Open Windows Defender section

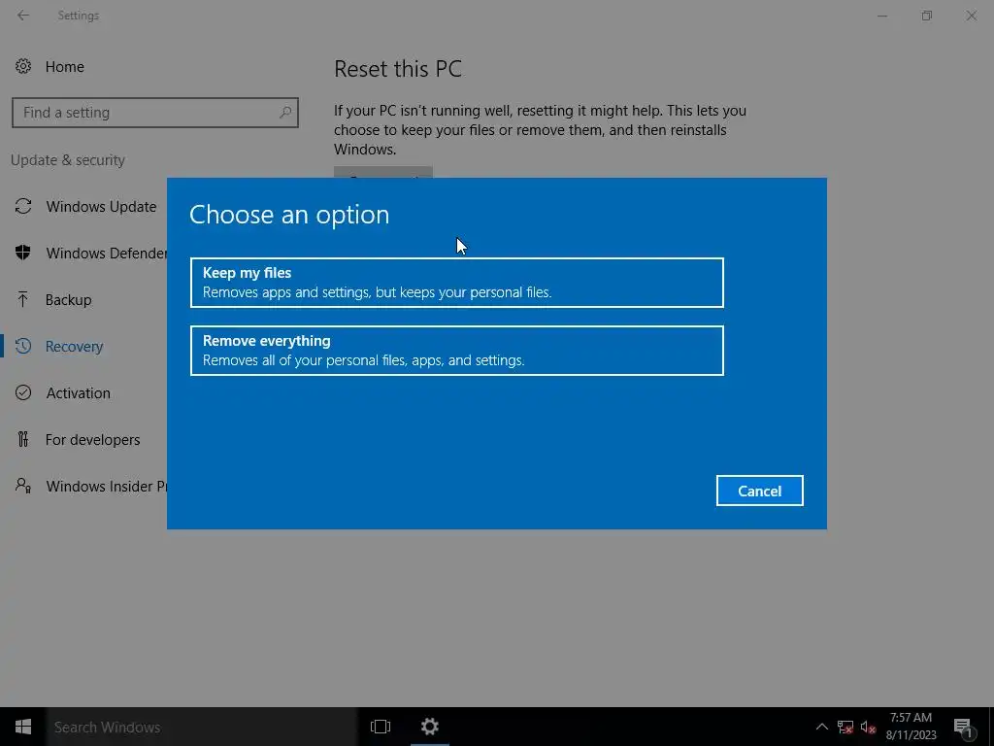[106, 254]
